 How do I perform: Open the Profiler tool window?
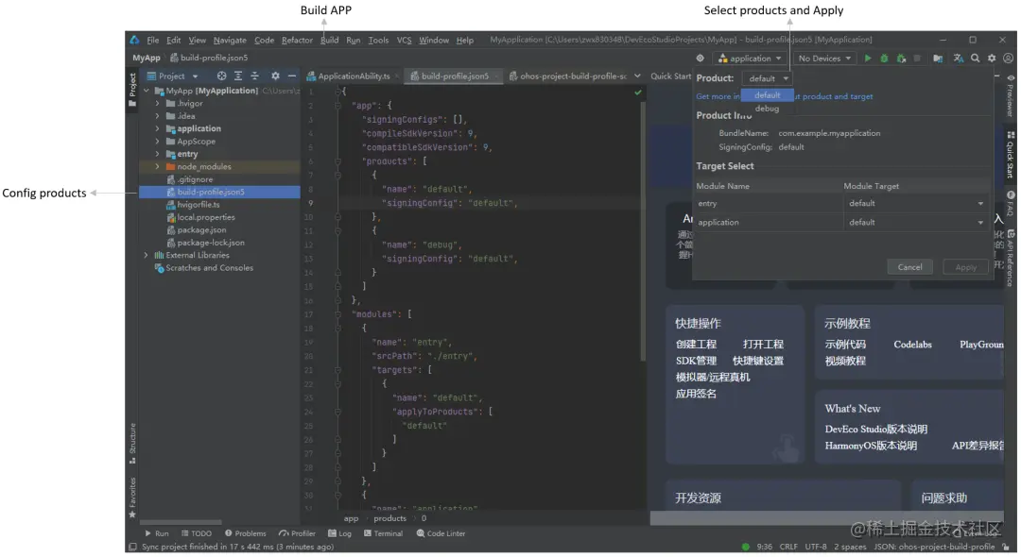point(297,533)
